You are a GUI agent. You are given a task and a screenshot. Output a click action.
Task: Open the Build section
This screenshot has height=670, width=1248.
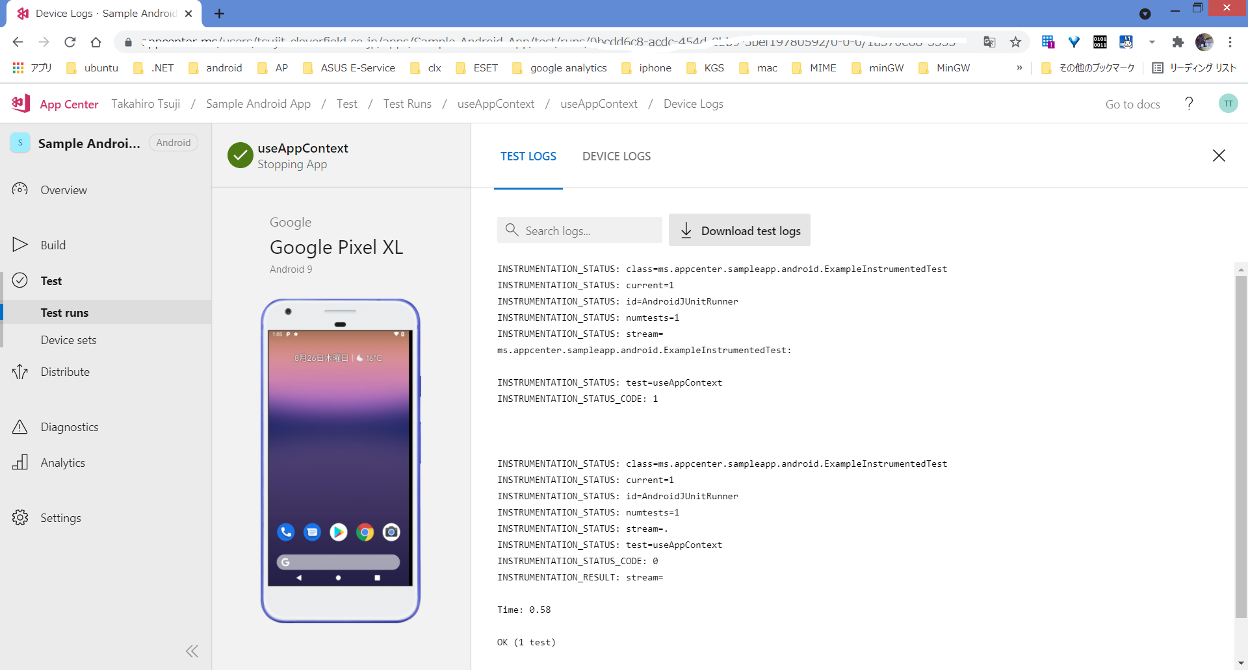[x=53, y=245]
